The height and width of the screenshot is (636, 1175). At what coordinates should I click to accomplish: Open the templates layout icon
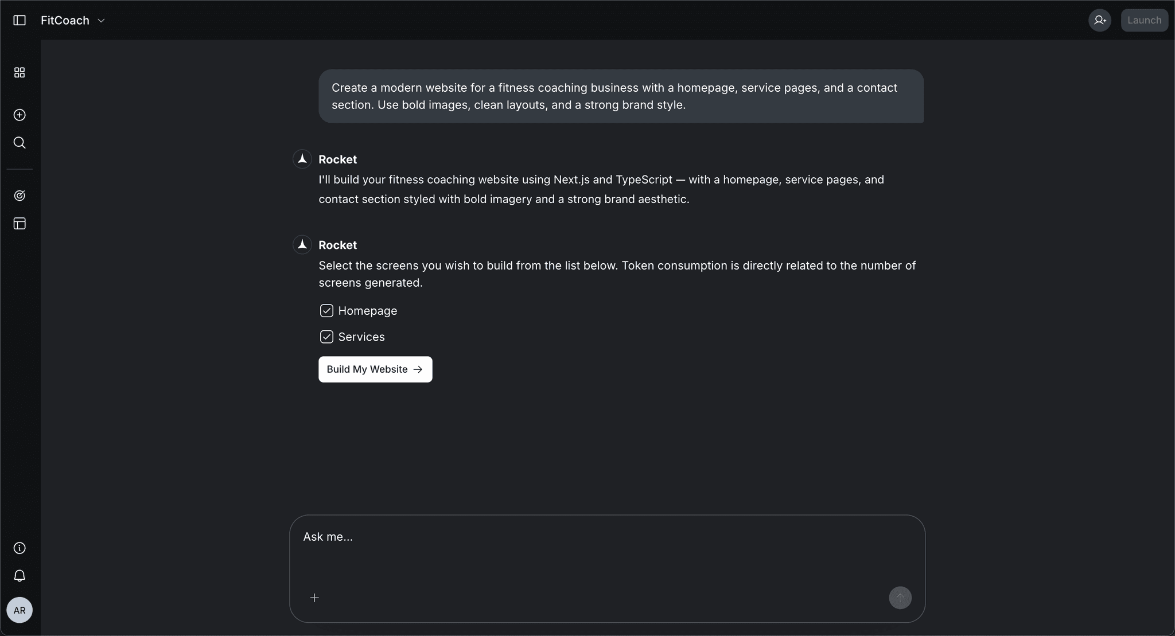pos(20,223)
